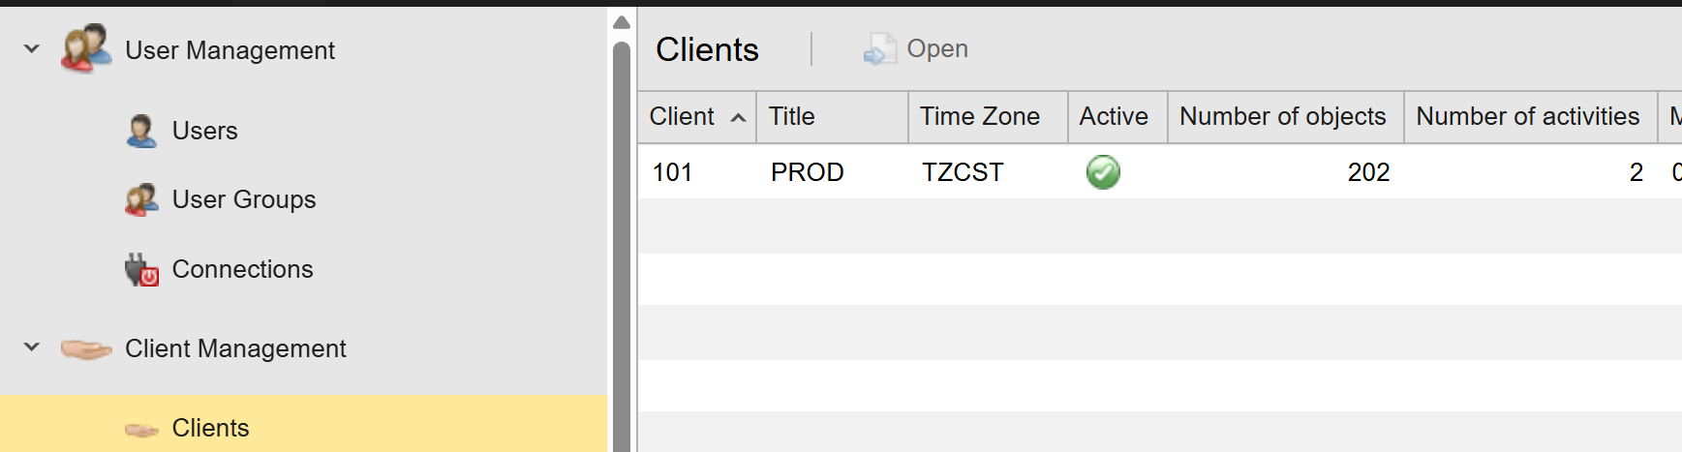Screen dimensions: 1682x452
Task: Collapse the Client Management section
Action: [x=32, y=347]
